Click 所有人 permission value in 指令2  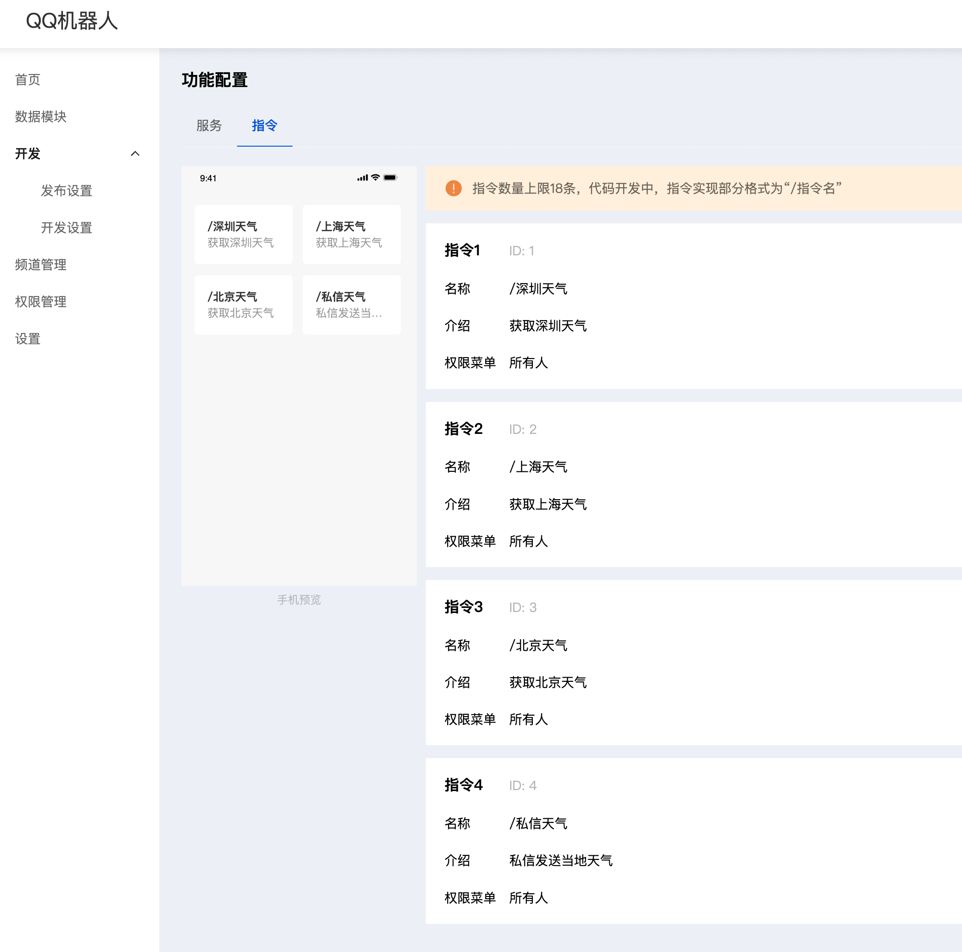pos(528,541)
